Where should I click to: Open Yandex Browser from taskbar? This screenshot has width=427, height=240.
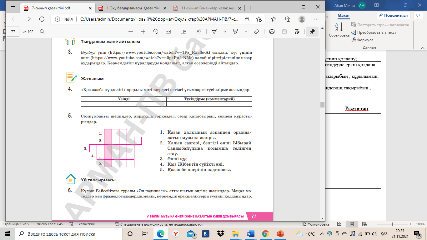click(x=176, y=234)
